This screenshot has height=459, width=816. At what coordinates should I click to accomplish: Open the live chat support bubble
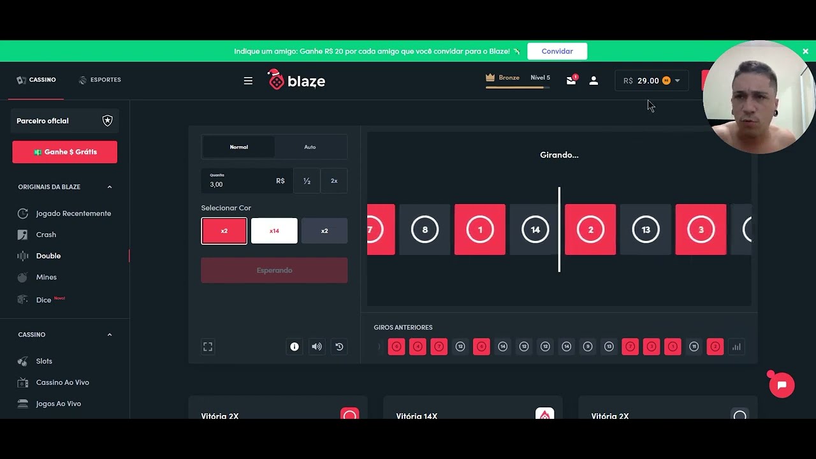coord(782,385)
